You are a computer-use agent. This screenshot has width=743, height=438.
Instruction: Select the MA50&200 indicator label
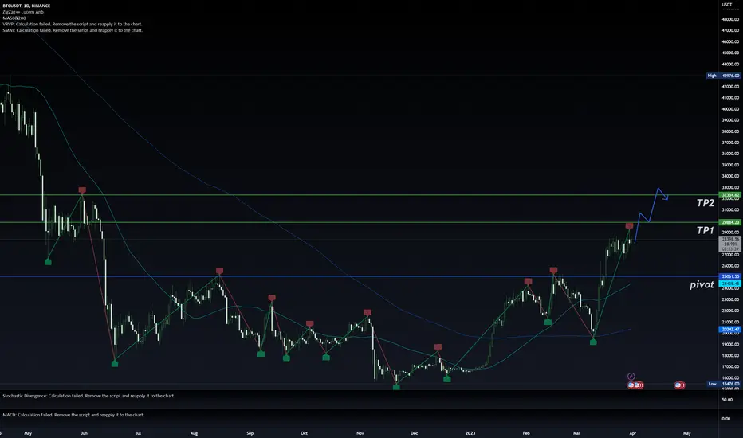pyautogui.click(x=14, y=18)
